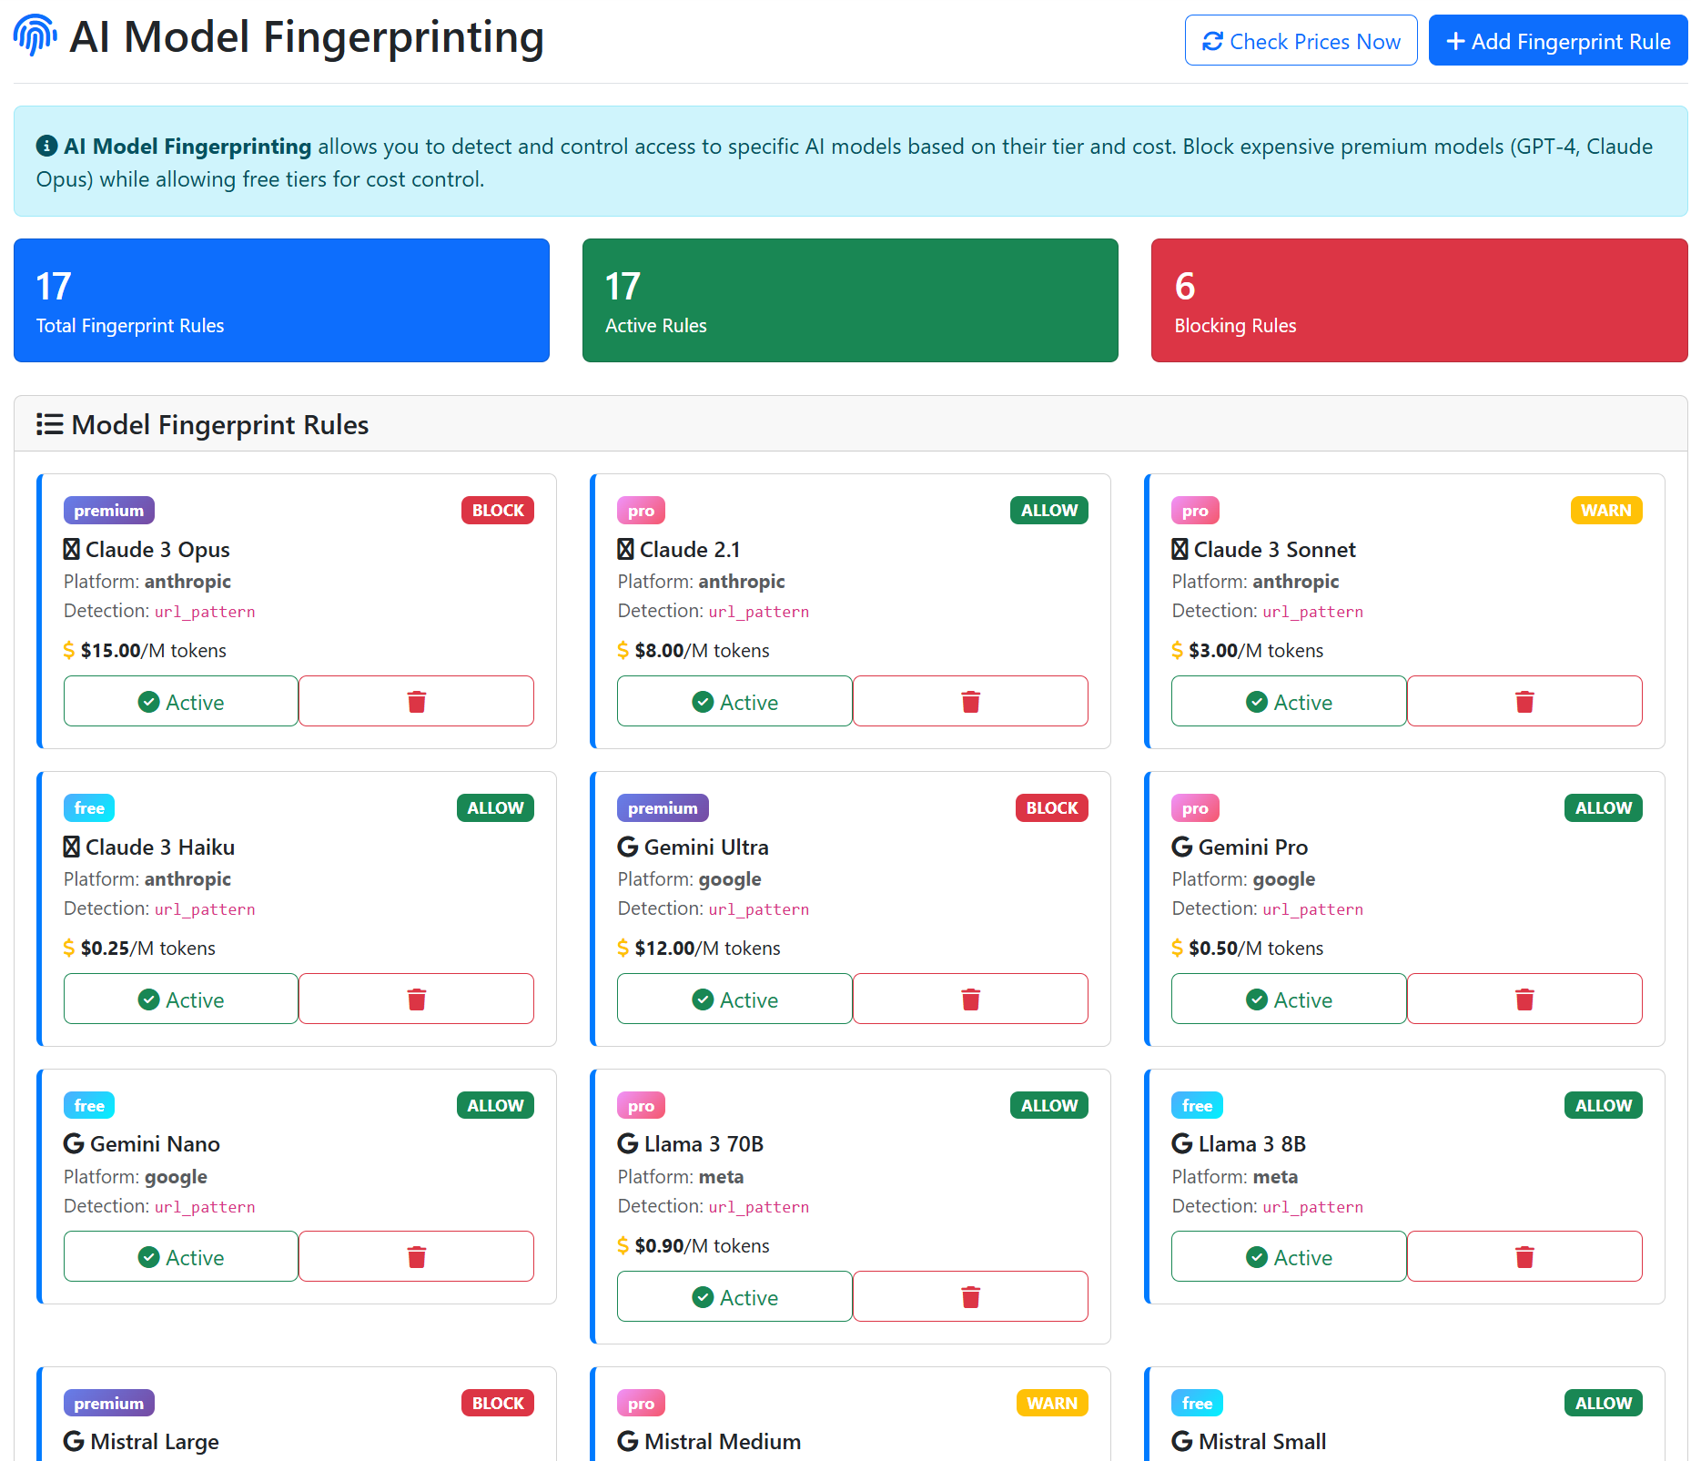Click the plus icon on Add Fingerprint Rule

[x=1455, y=41]
